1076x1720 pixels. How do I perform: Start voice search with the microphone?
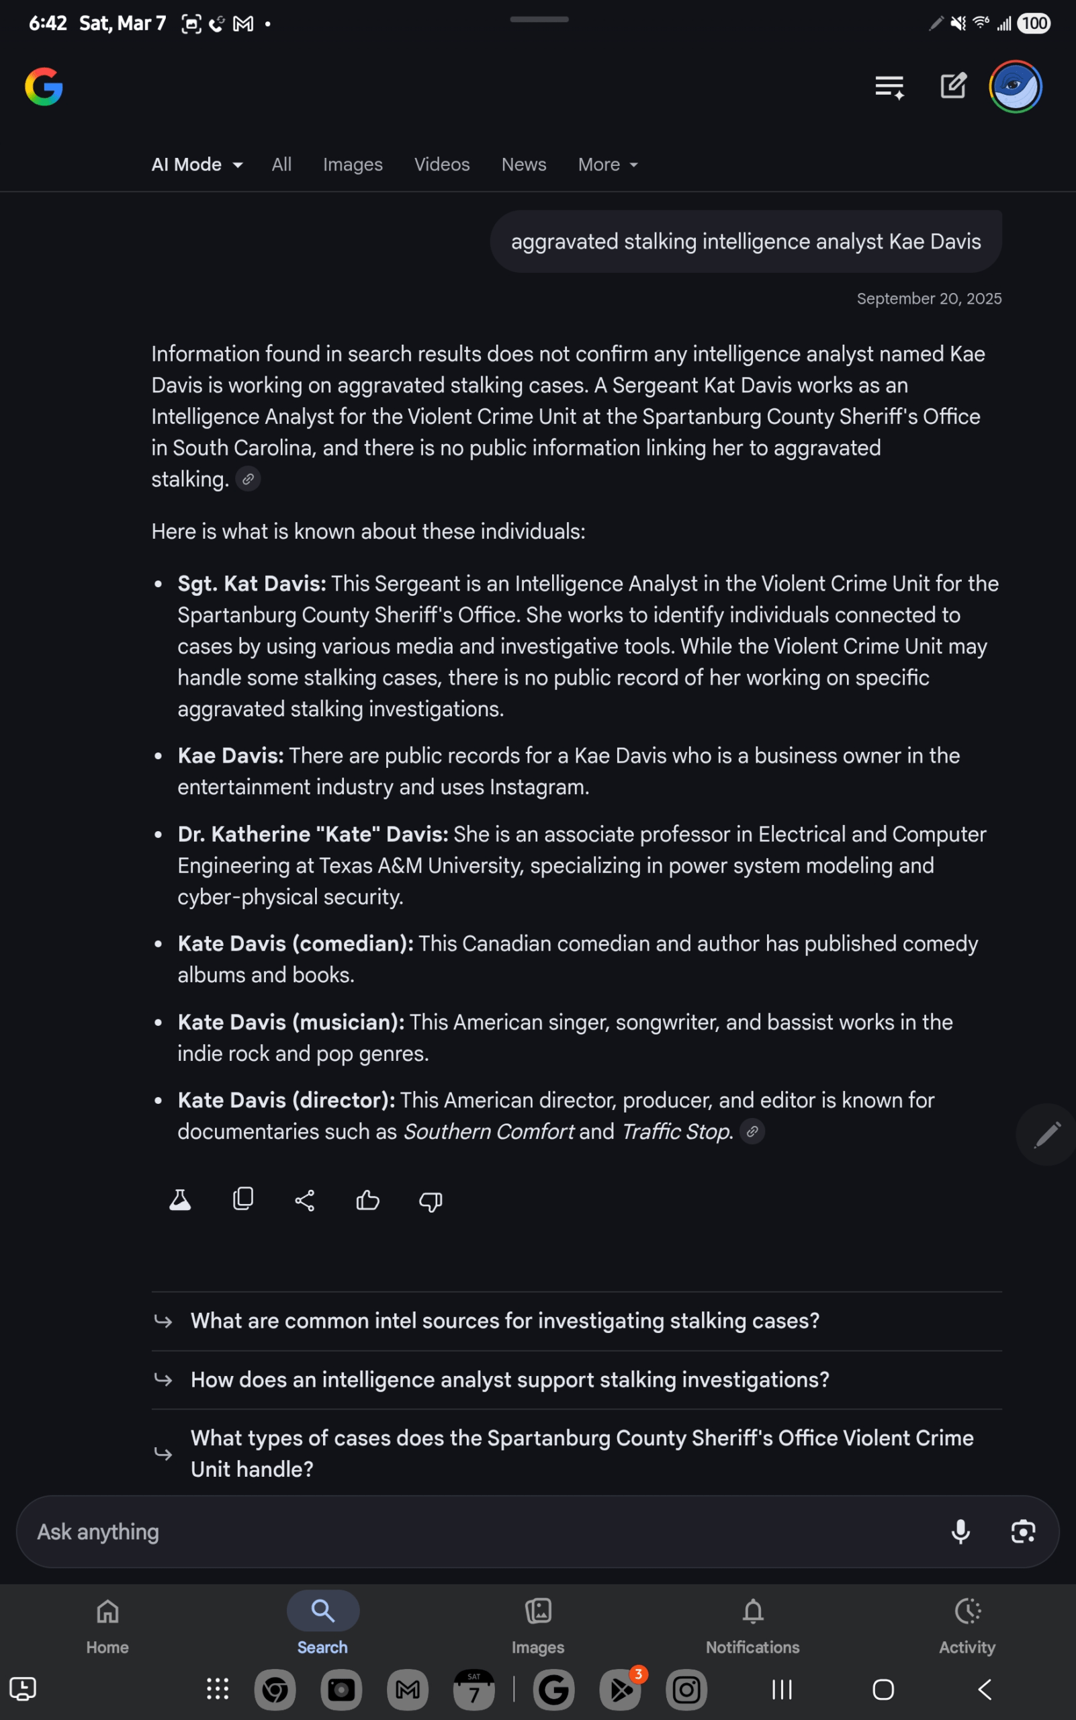960,1532
